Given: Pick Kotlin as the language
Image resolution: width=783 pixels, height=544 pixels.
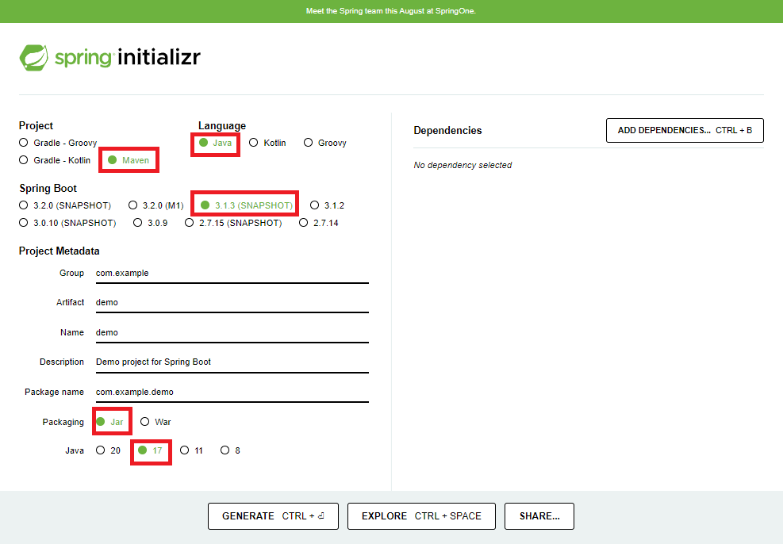Looking at the screenshot, I should click(x=267, y=143).
